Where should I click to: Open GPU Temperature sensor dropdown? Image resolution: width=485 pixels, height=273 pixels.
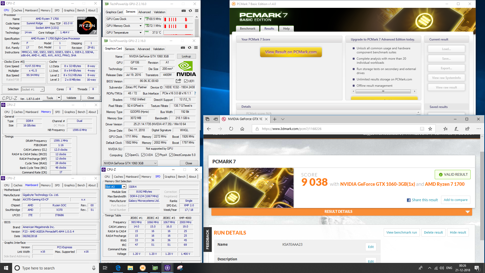pyautogui.click(x=141, y=33)
